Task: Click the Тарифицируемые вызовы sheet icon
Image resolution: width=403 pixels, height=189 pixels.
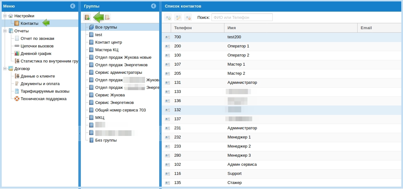Action: (x=17, y=91)
